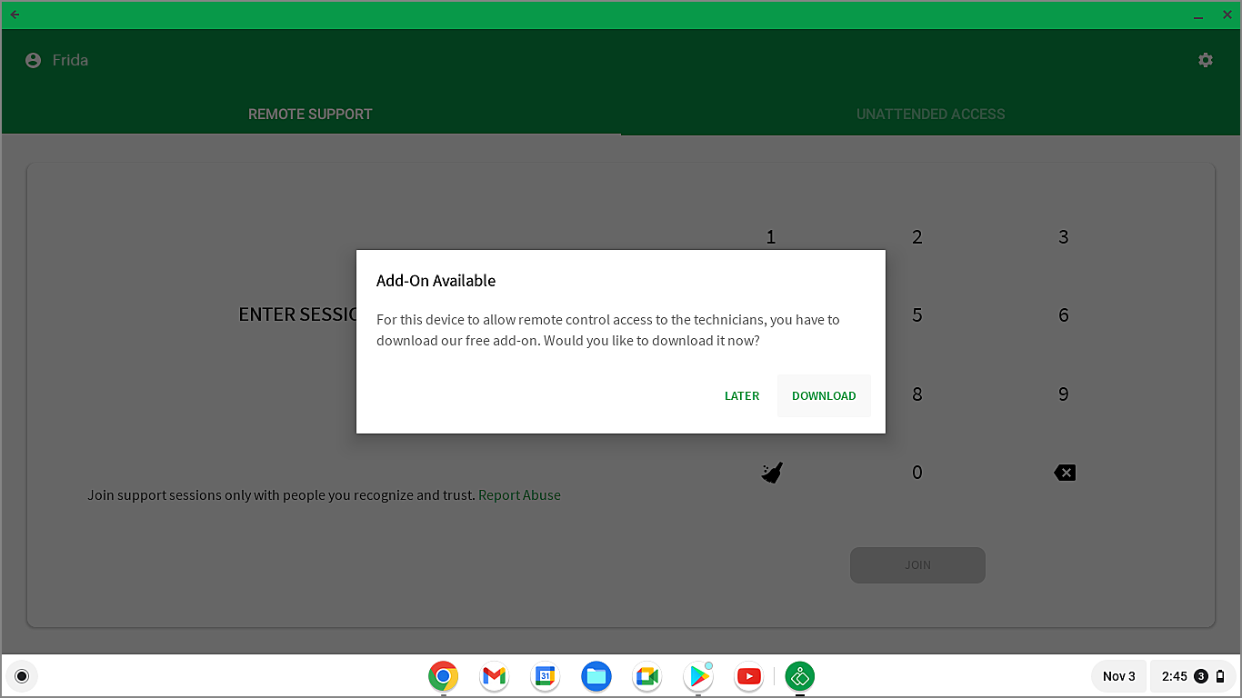Open Gmail from the shelf
This screenshot has width=1242, height=698.
(494, 676)
